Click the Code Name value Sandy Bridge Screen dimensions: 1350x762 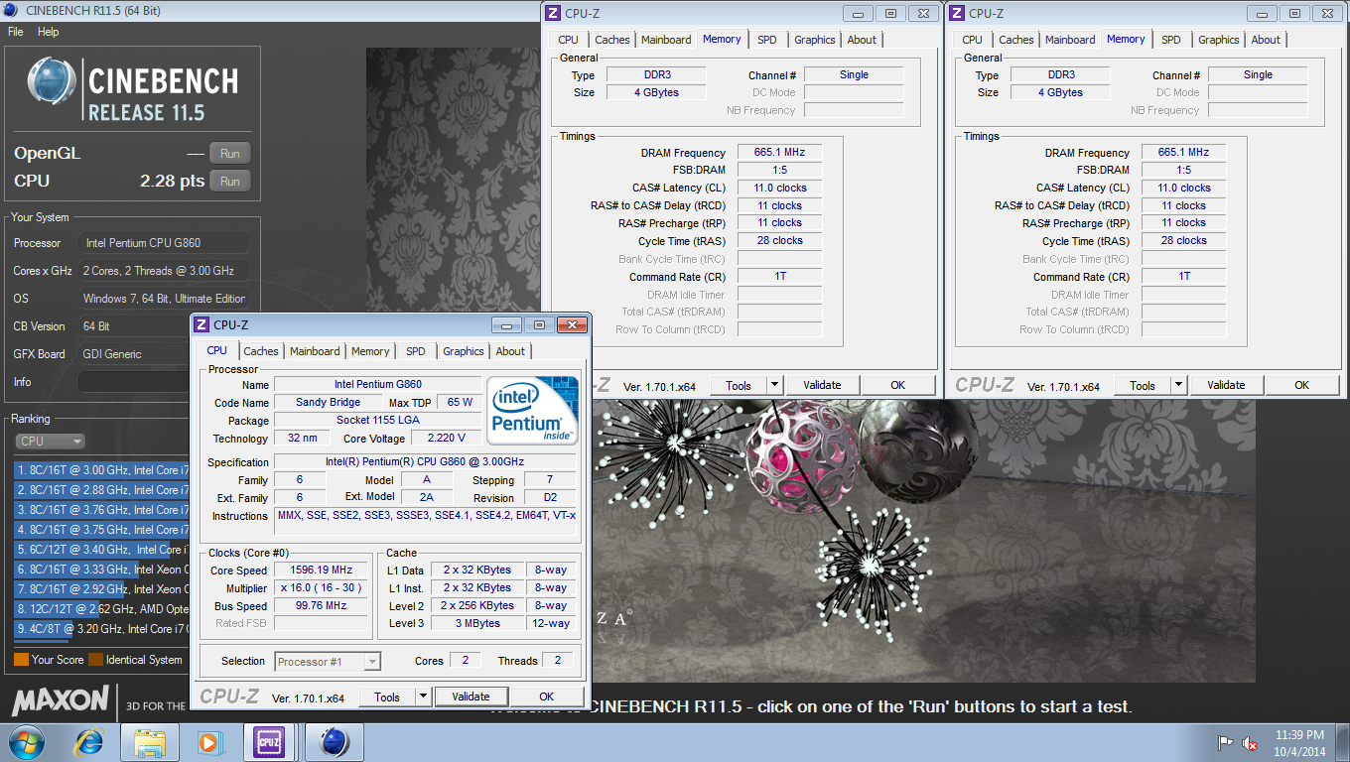click(x=328, y=403)
